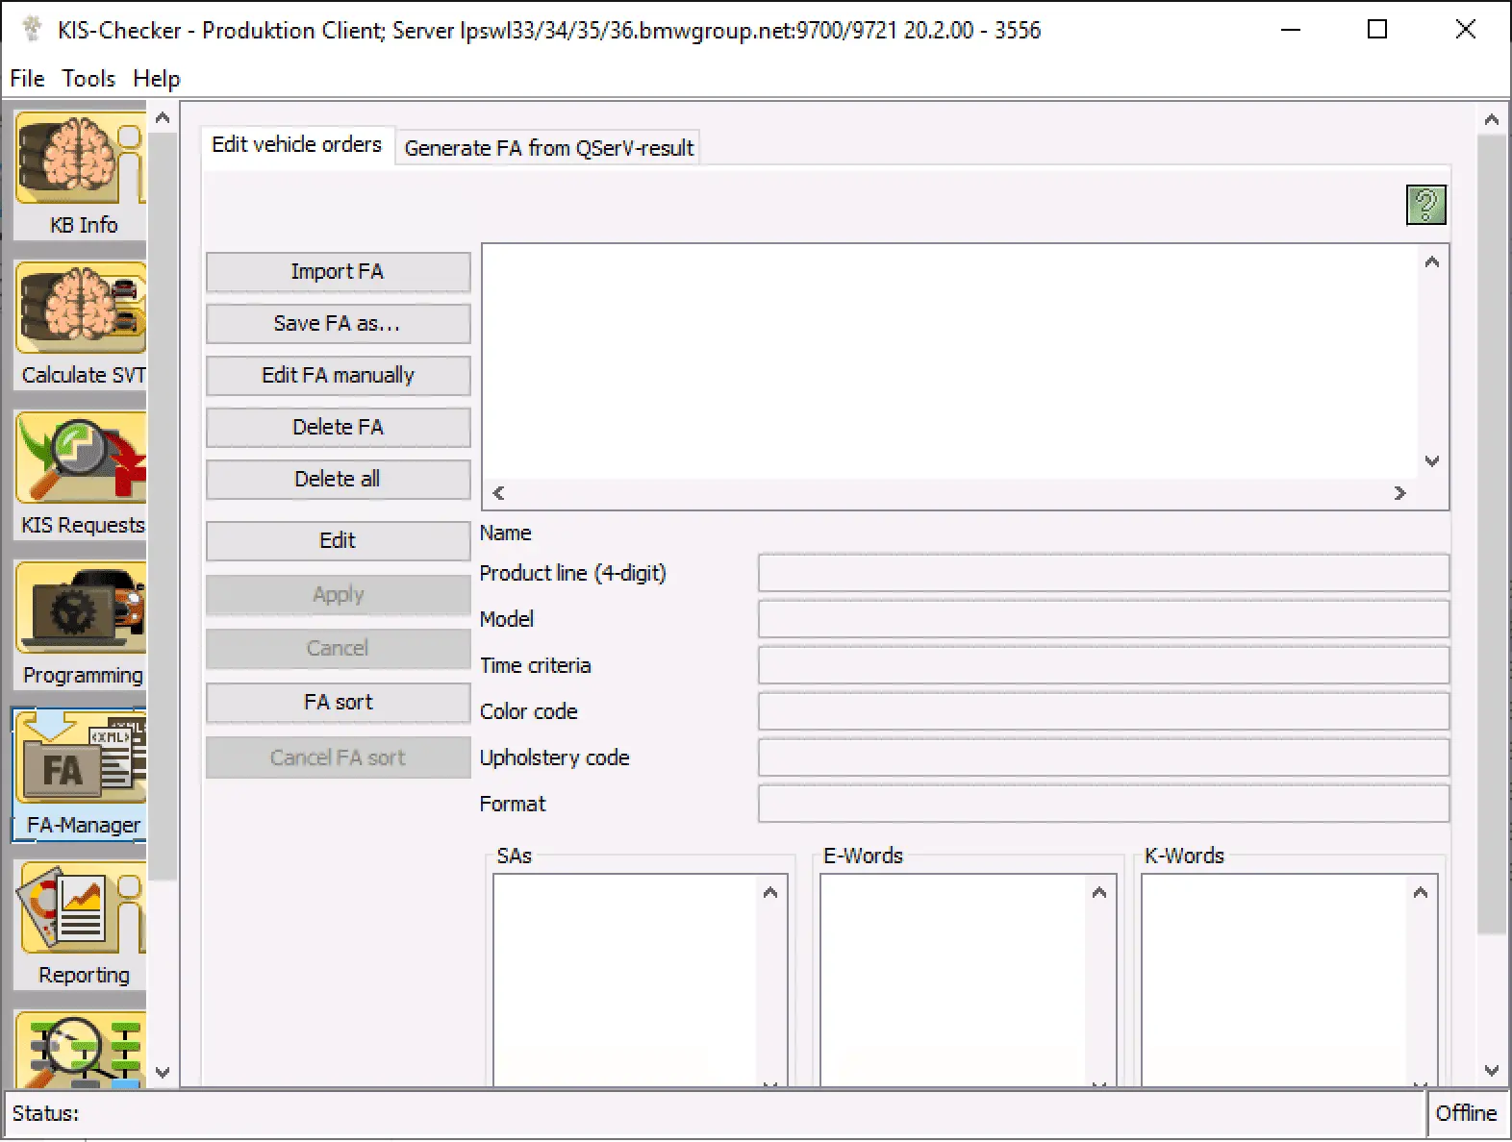Click the Offline status indicator
The image size is (1512, 1142).
(1466, 1113)
